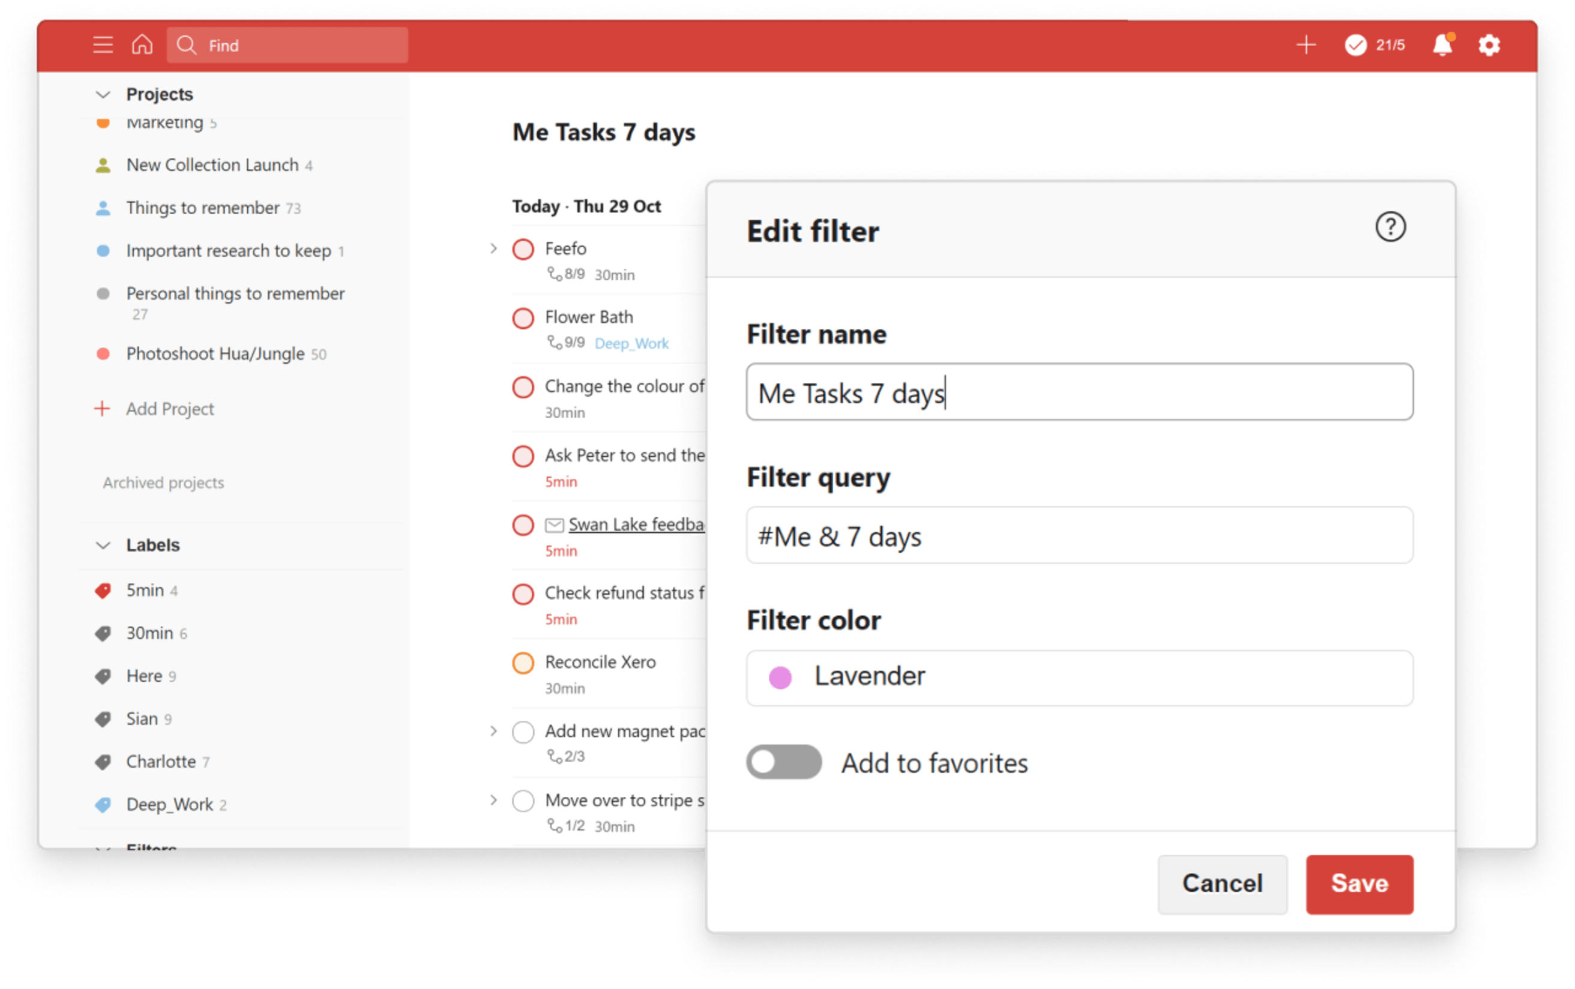Click the New Collection Launch person icon
This screenshot has width=1575, height=989.
103,165
